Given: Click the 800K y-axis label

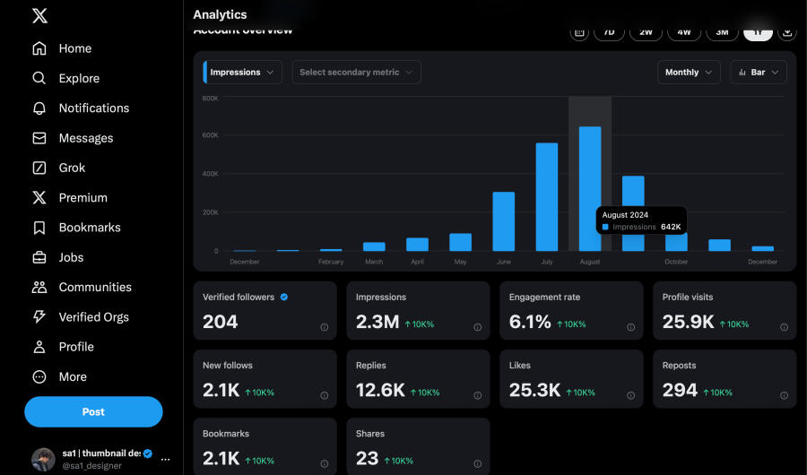Looking at the screenshot, I should 211,99.
